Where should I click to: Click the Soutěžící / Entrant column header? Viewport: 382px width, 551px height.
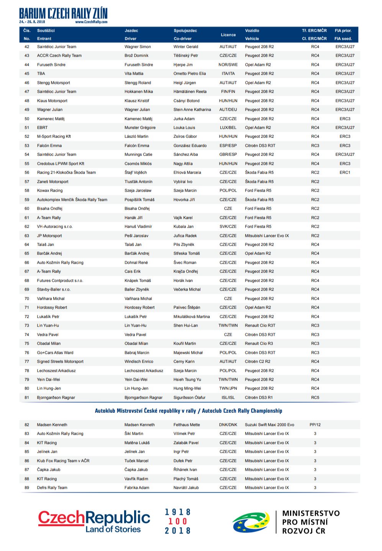point(46,35)
